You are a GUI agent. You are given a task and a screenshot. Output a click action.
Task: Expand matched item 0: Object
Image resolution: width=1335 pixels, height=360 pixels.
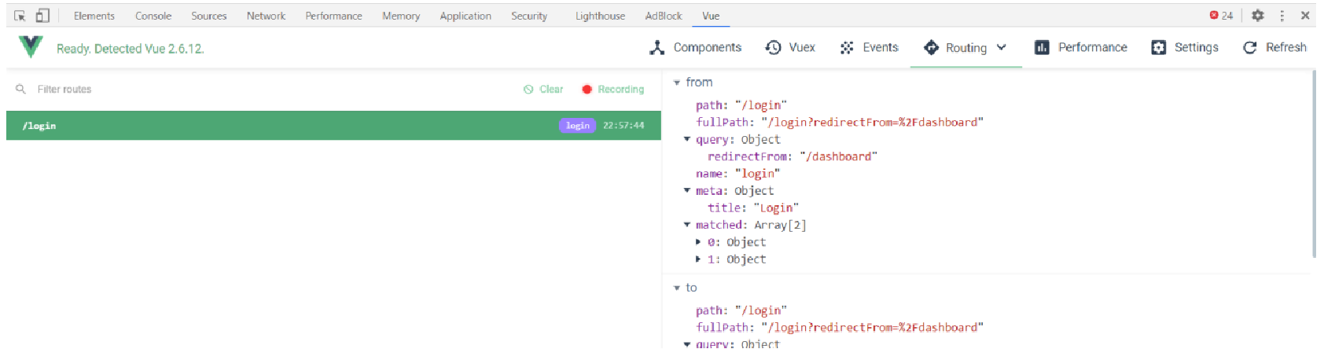697,242
